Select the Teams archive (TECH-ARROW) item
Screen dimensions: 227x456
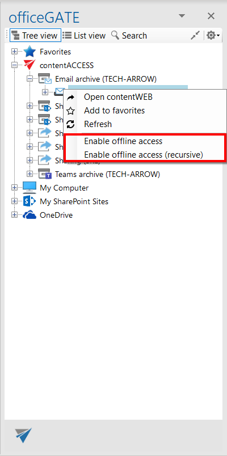point(107,174)
